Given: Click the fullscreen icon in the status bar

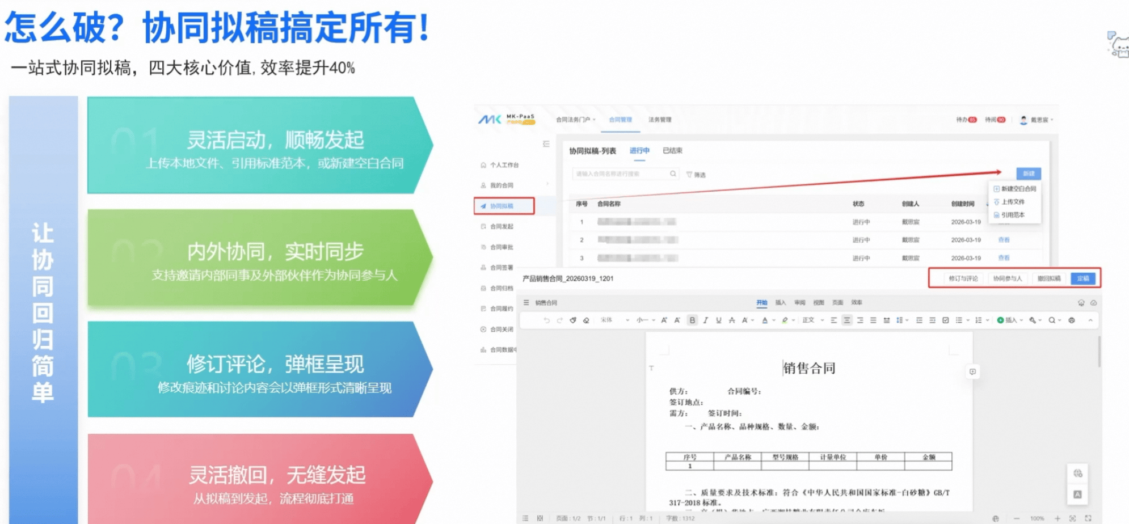Looking at the screenshot, I should click(x=1088, y=518).
